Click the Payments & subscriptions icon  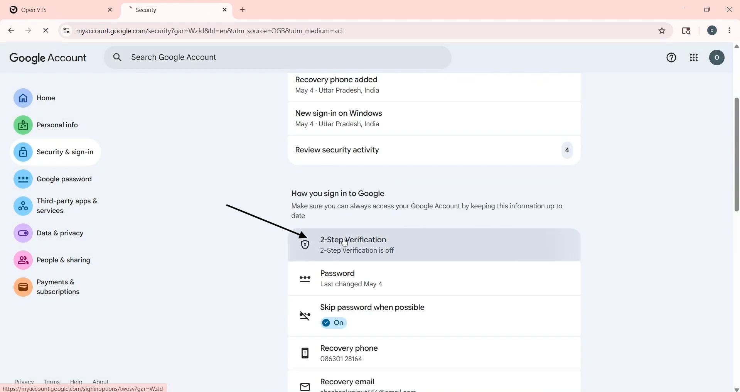click(23, 287)
